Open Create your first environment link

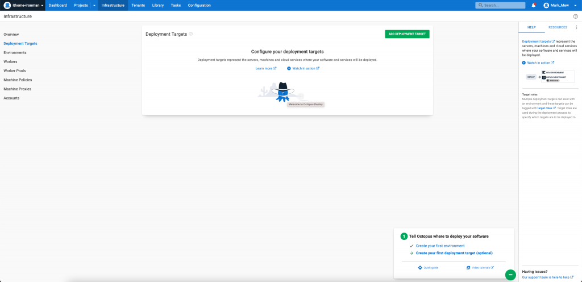[440, 246]
